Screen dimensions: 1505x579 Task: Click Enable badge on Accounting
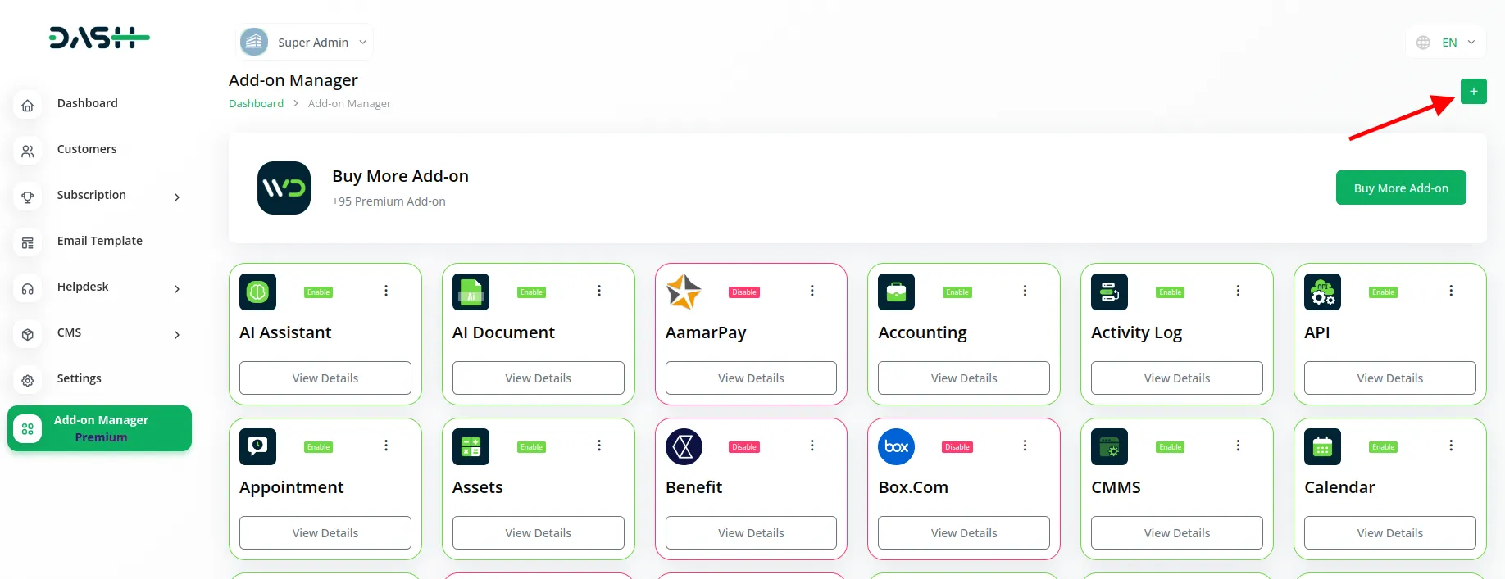[957, 292]
